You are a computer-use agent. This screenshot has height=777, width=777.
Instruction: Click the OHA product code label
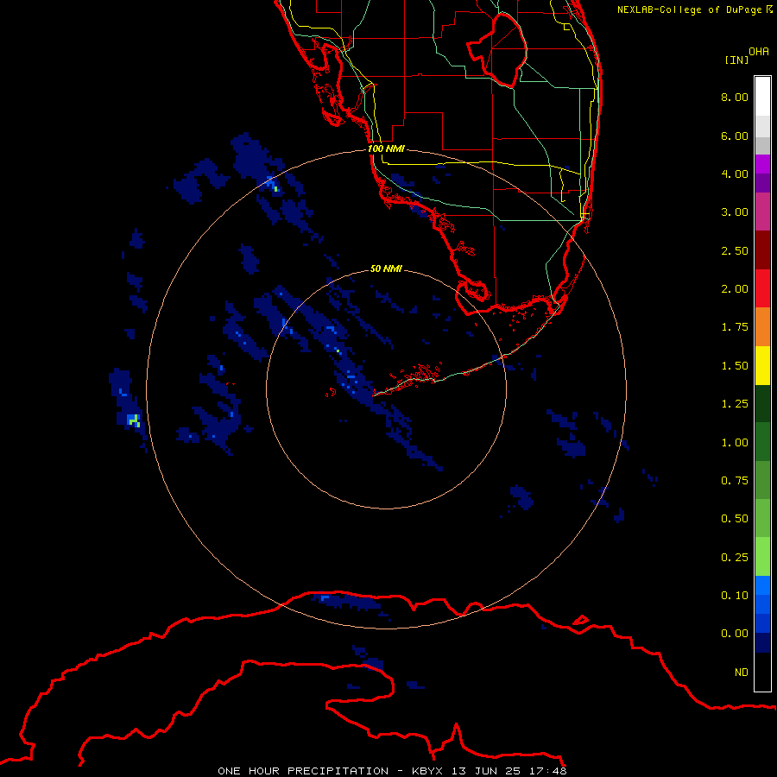pyautogui.click(x=759, y=52)
